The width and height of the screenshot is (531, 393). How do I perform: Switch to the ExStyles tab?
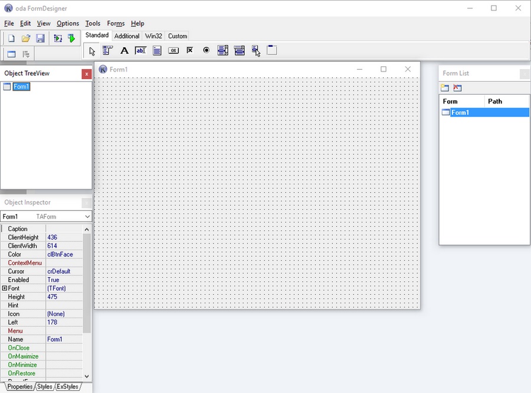point(67,386)
